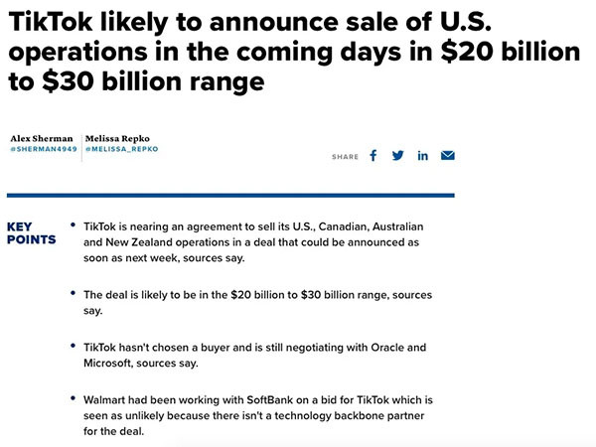Share the article on LinkedIn
Image resolution: width=596 pixels, height=447 pixels.
tap(422, 156)
